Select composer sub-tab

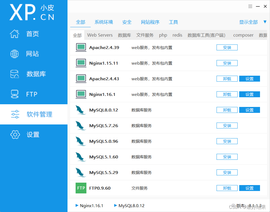[243, 35]
